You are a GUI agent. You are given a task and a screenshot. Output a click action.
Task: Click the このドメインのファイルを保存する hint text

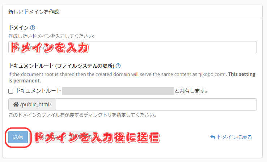[83, 115]
